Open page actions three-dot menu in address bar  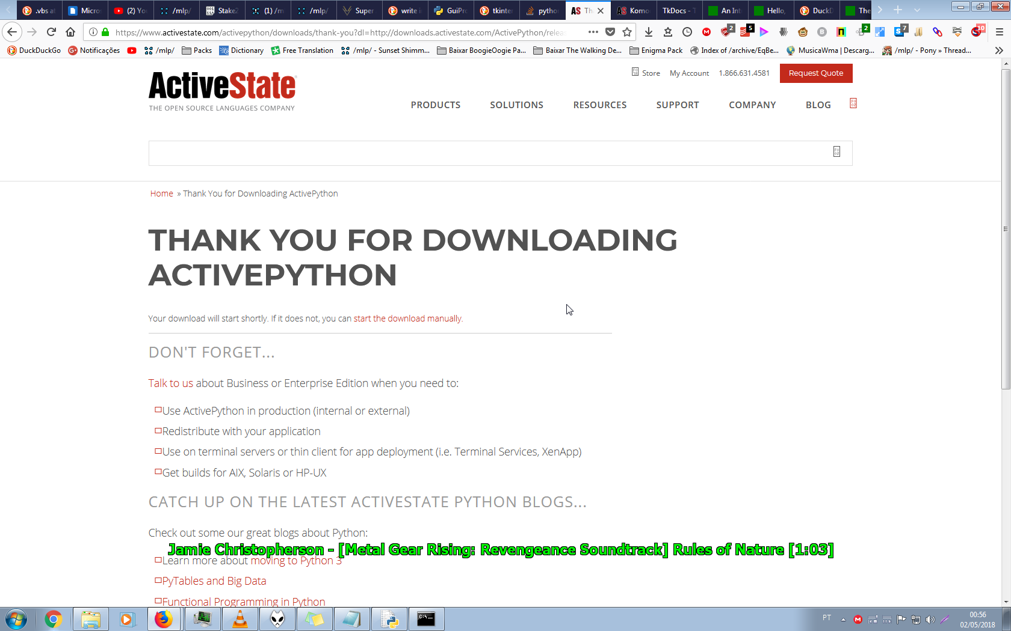593,32
